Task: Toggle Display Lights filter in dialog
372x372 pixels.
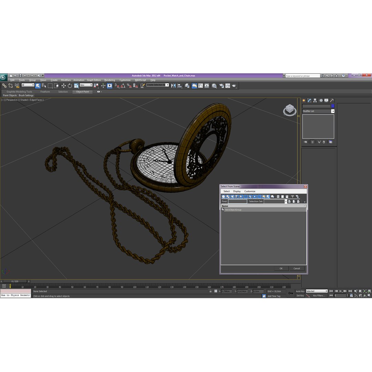Action: [x=232, y=197]
